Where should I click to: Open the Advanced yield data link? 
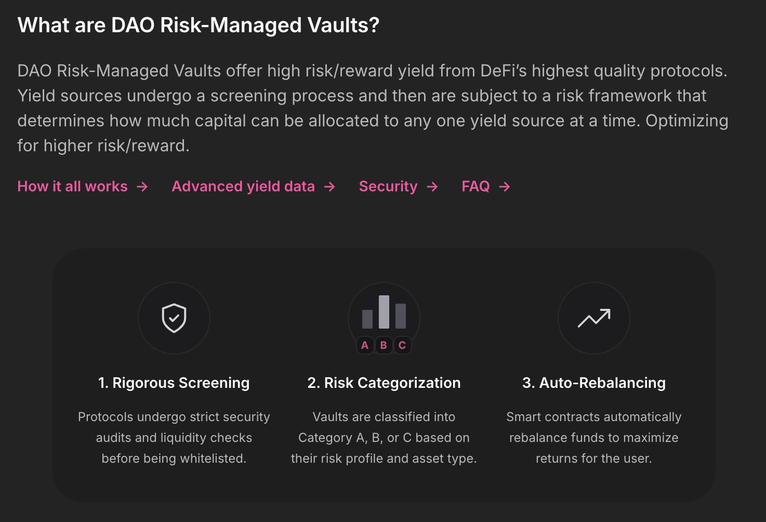(243, 187)
